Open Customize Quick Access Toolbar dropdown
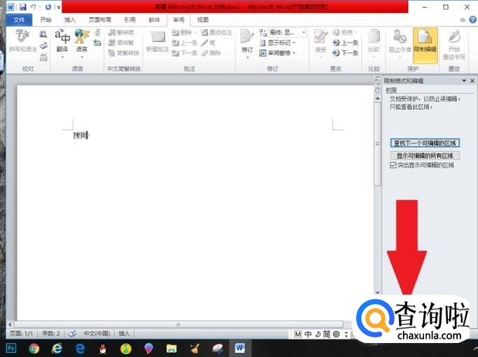 coord(58,7)
